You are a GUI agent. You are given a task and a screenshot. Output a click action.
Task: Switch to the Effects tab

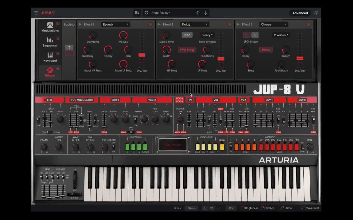(x=50, y=72)
